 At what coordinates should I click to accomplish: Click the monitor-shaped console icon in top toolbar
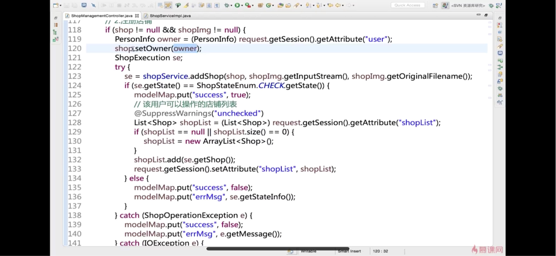coord(84,5)
